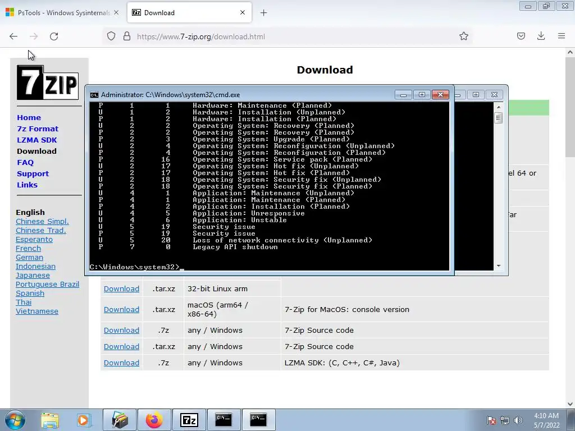
Task: Download 7-Zip Source code .7z
Action: pos(121,330)
